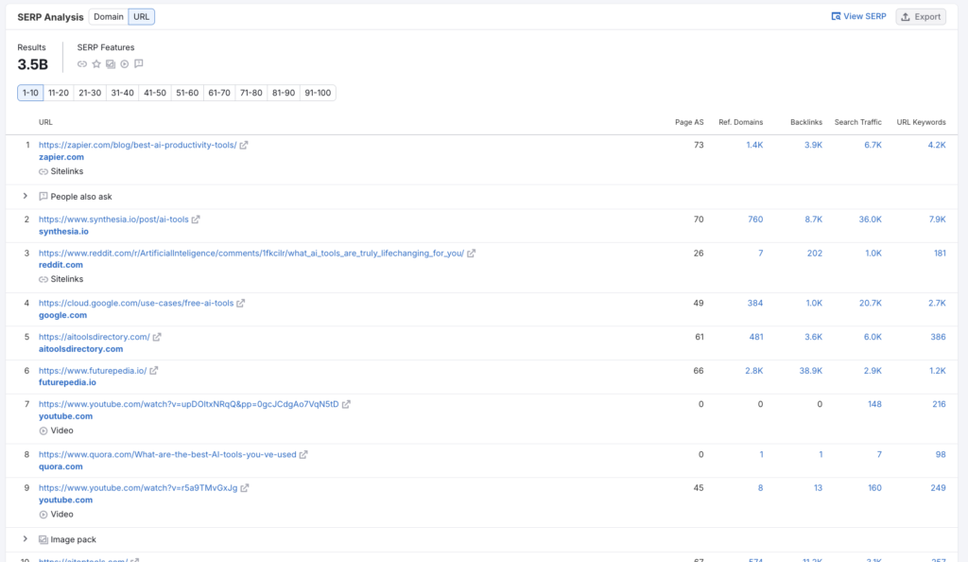Switch SERP Analysis to URL view

(x=142, y=17)
